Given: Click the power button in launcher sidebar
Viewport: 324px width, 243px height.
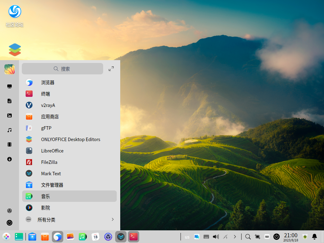Looking at the screenshot, I should [x=9, y=222].
